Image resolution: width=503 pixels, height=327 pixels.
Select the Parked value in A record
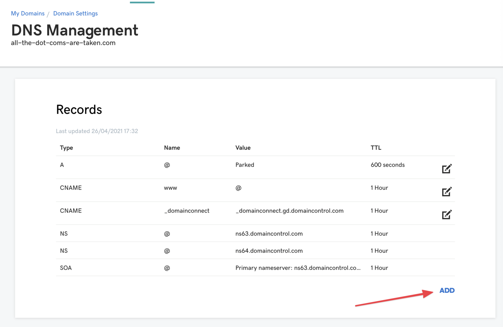245,165
